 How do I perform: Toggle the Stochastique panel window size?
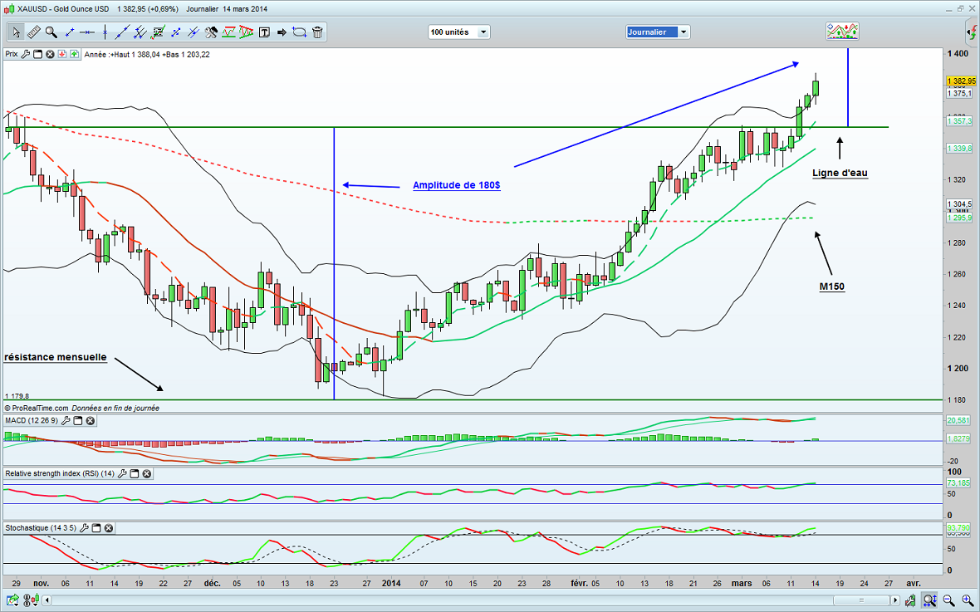[96, 528]
